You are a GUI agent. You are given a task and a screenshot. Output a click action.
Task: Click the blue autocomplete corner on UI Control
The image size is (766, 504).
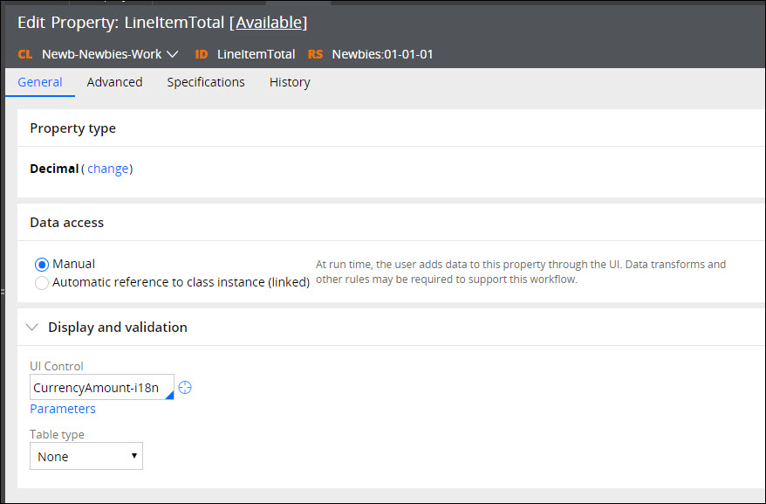[x=169, y=395]
